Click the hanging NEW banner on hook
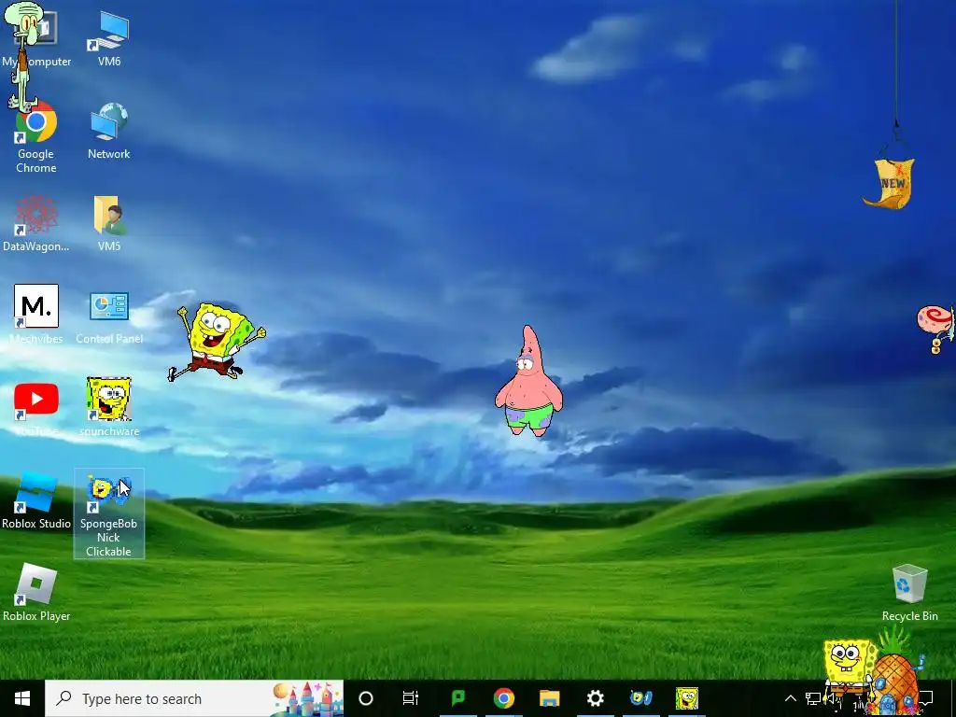Viewport: 956px width, 717px height. 891,183
